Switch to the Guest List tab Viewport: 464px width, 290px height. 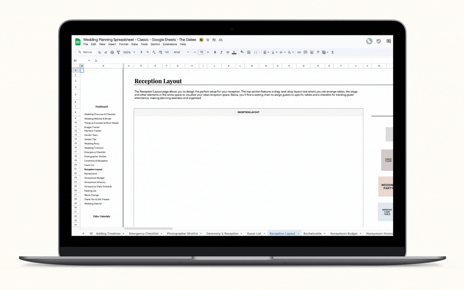point(254,234)
